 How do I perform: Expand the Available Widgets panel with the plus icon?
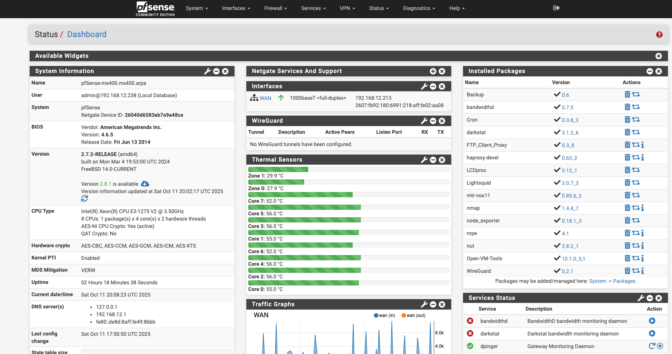tap(658, 56)
